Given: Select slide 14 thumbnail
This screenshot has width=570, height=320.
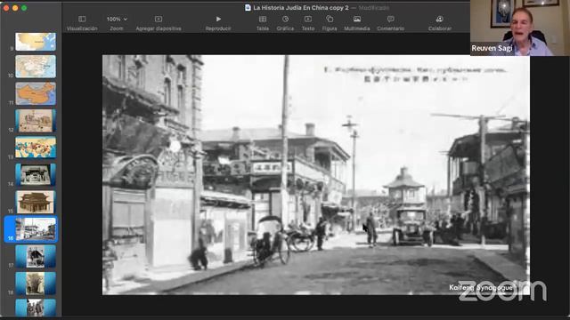Looking at the screenshot, I should pos(36,175).
